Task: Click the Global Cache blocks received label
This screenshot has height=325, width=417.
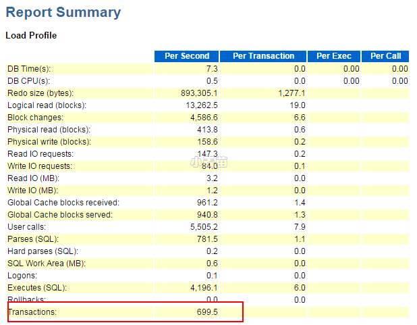Action: tap(63, 203)
